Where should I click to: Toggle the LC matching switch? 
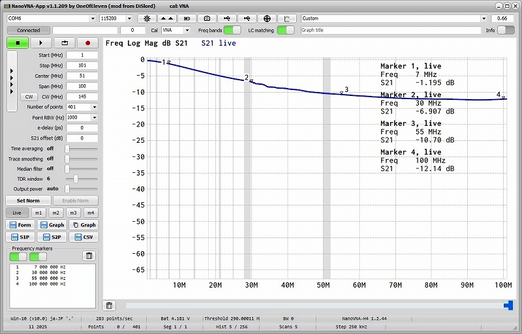point(285,30)
